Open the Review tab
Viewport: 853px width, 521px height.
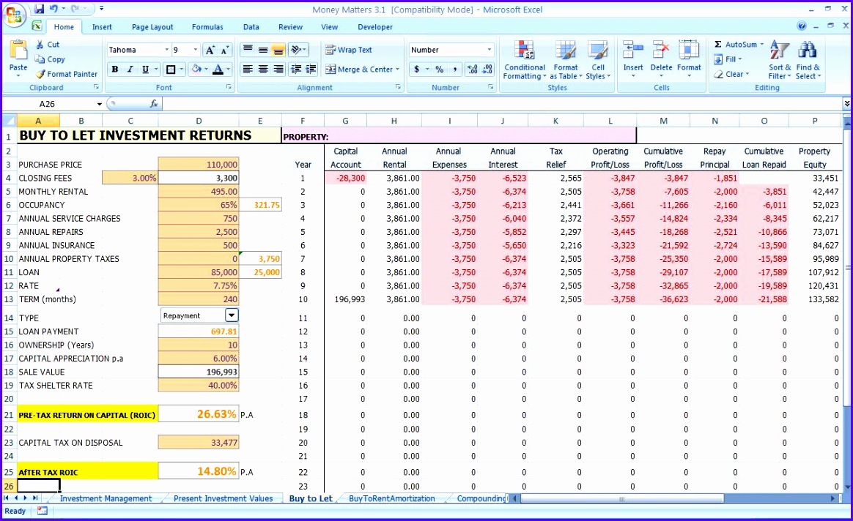point(290,26)
